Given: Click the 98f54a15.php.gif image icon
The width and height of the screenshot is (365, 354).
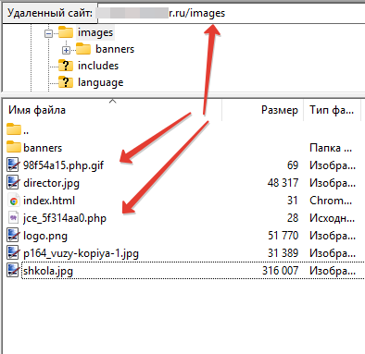Looking at the screenshot, I should click(x=13, y=165).
